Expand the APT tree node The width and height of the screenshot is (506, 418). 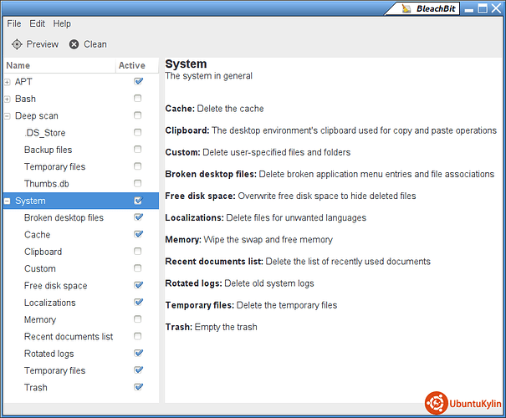point(8,82)
